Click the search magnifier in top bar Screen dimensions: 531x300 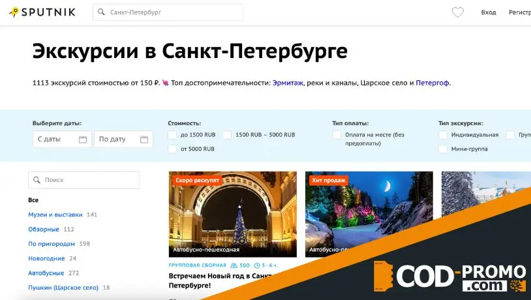(101, 12)
